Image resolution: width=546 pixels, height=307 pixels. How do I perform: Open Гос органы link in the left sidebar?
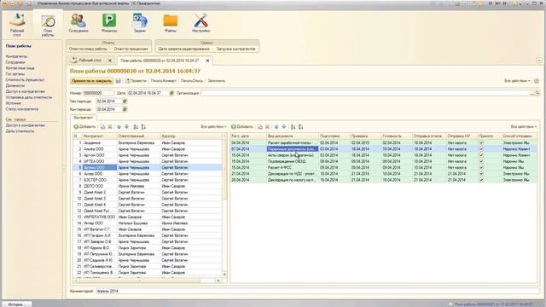coord(15,74)
